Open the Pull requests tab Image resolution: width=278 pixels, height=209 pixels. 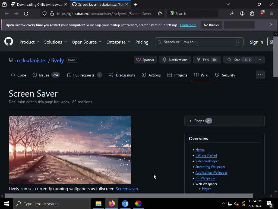click(x=84, y=75)
